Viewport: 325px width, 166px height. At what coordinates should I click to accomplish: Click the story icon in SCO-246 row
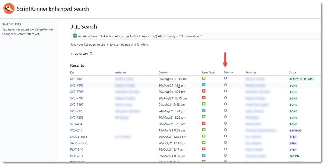click(x=204, y=130)
